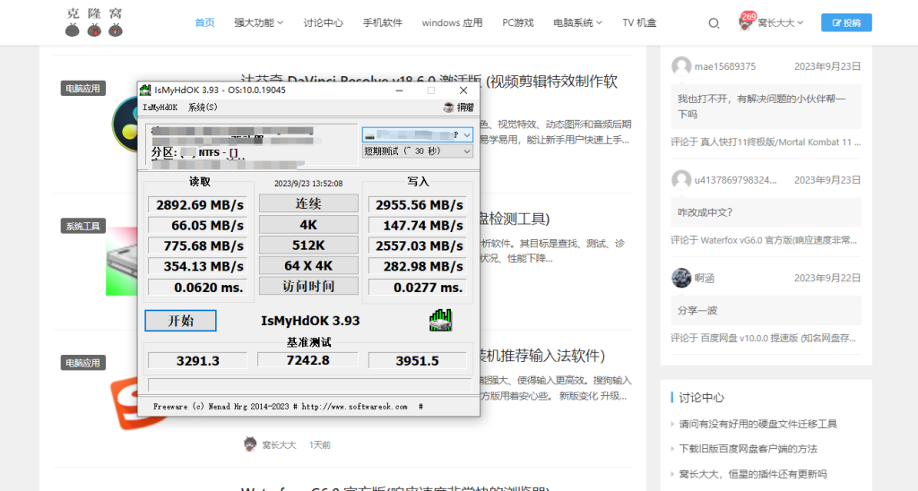Open the 短期测试 30 秒 duration dropdown

coord(418,151)
